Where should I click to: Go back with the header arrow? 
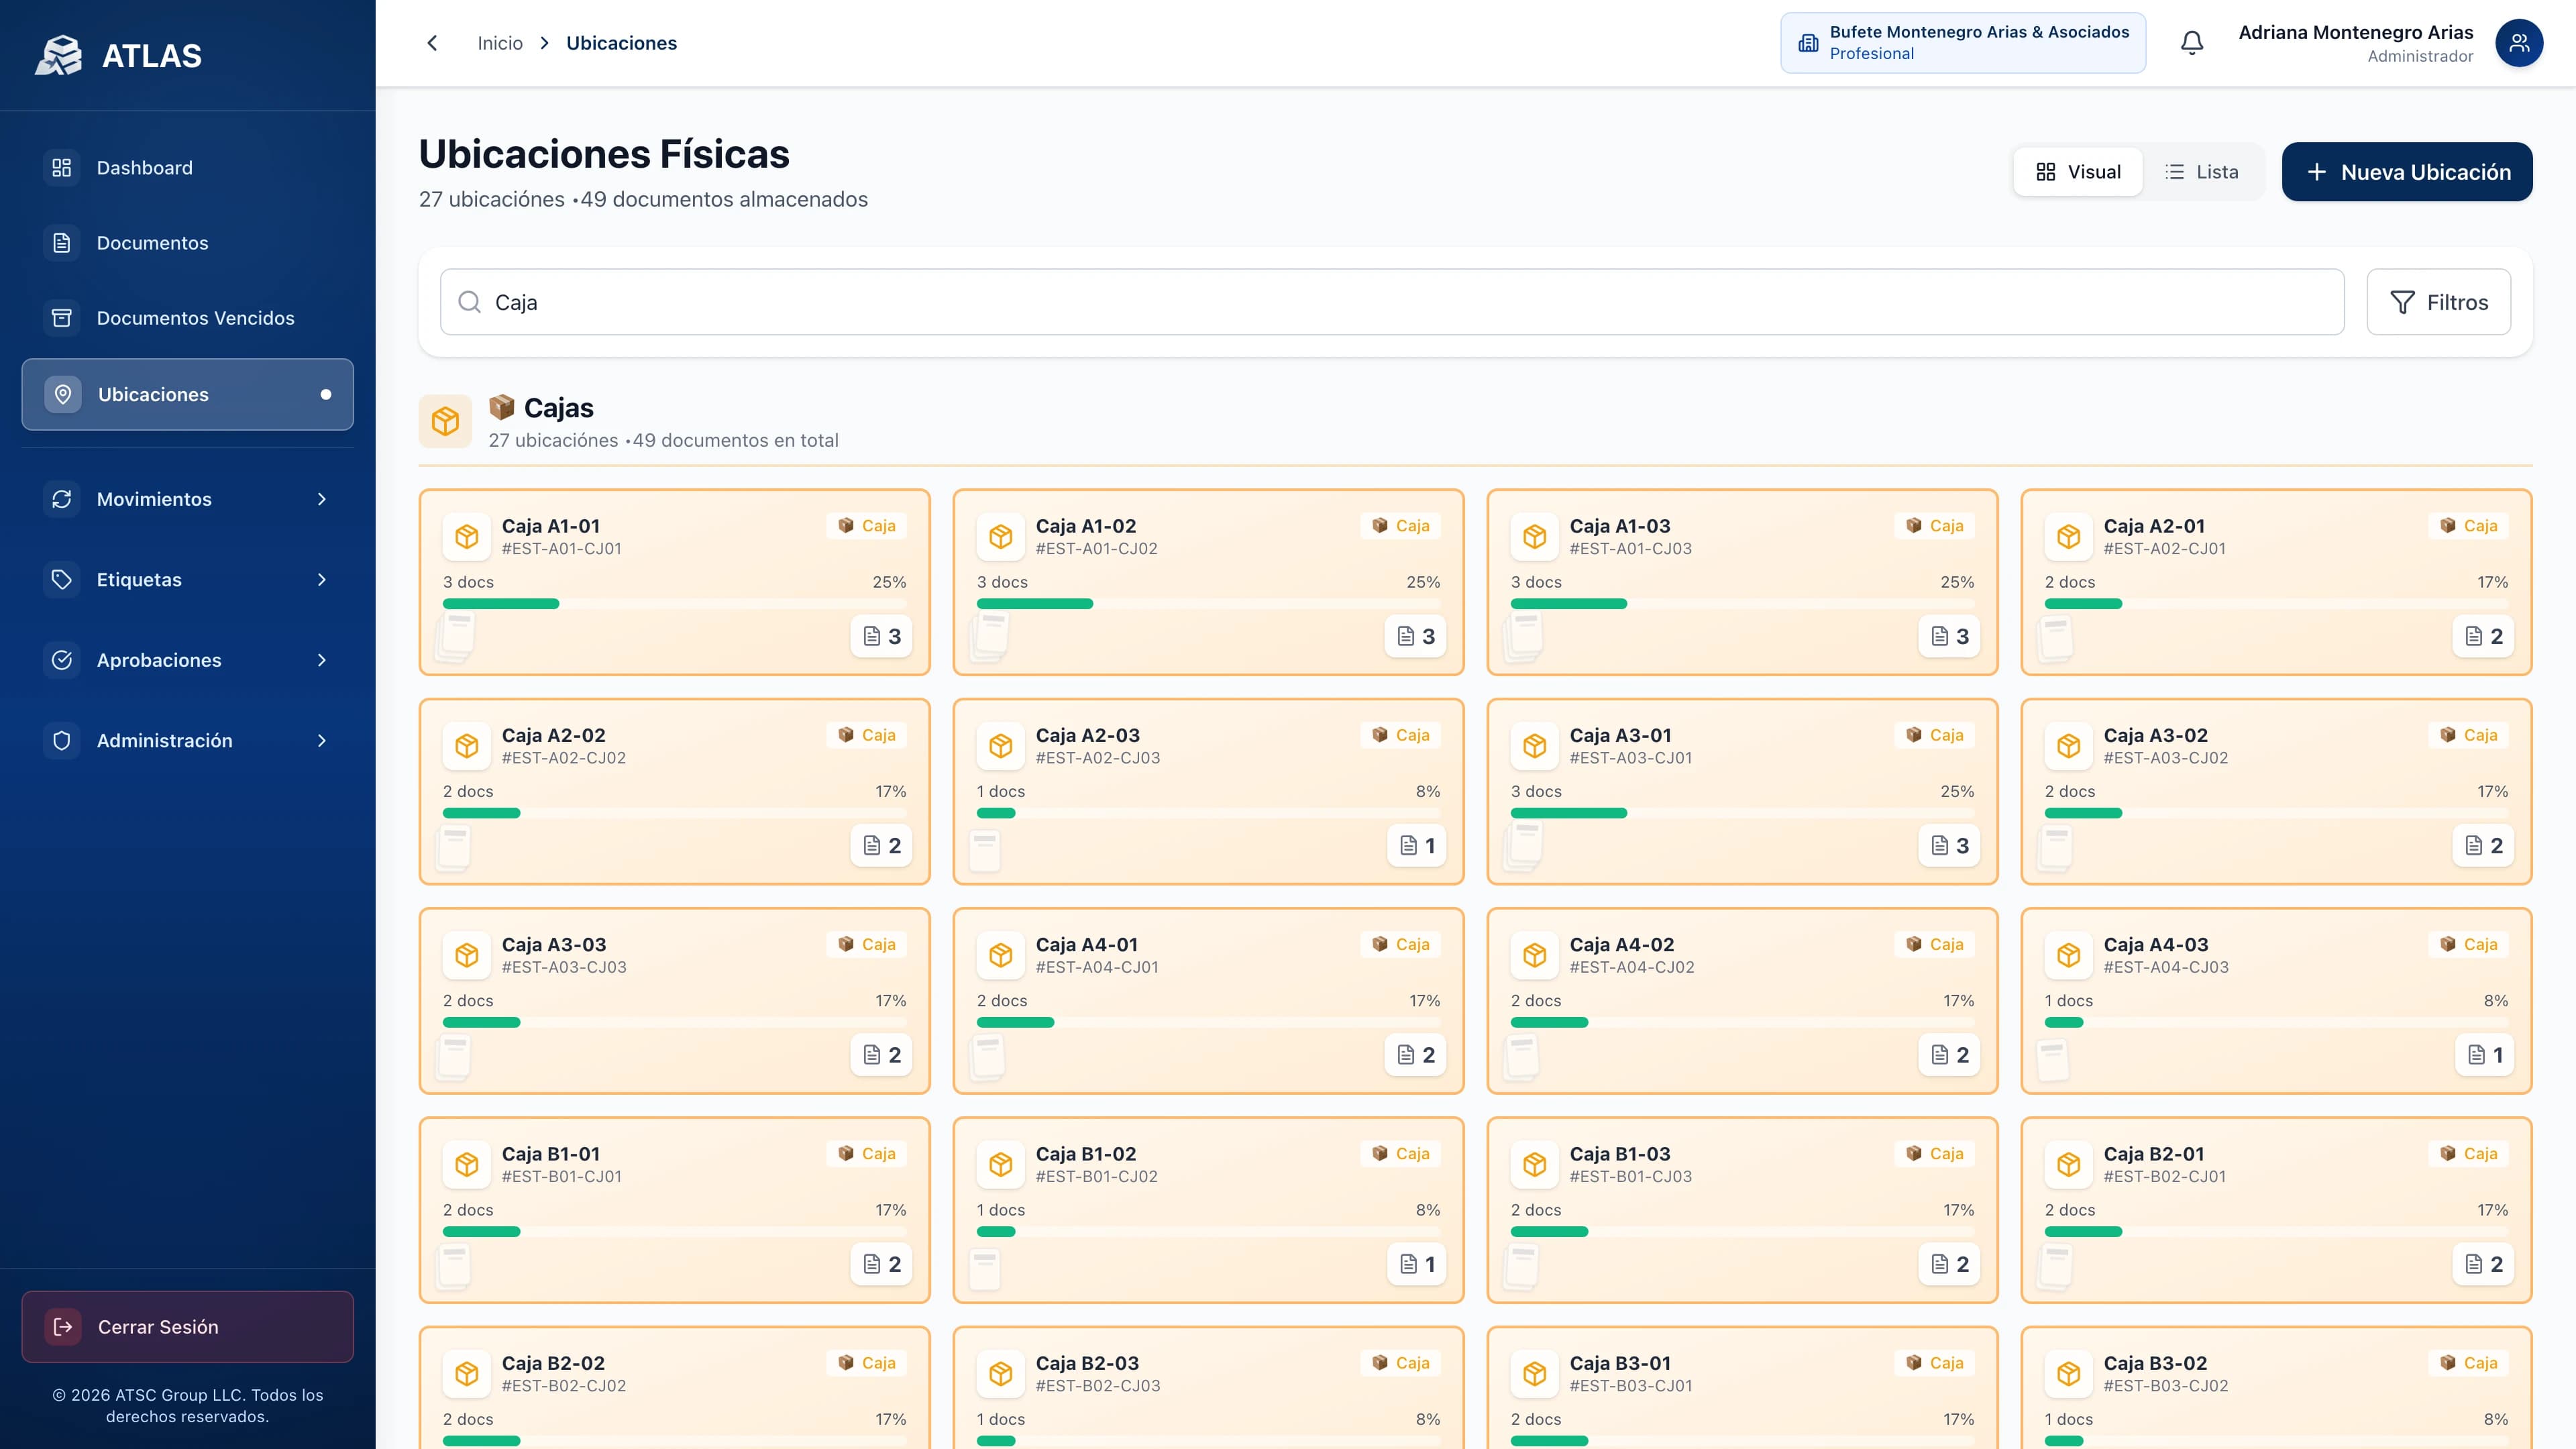pos(432,43)
